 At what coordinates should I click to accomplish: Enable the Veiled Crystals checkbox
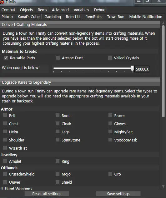110,58
